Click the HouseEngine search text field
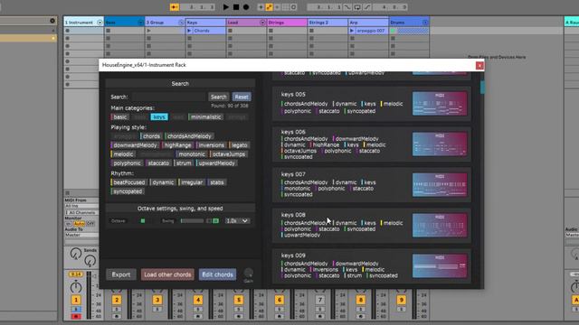579x325 pixels. click(x=169, y=97)
